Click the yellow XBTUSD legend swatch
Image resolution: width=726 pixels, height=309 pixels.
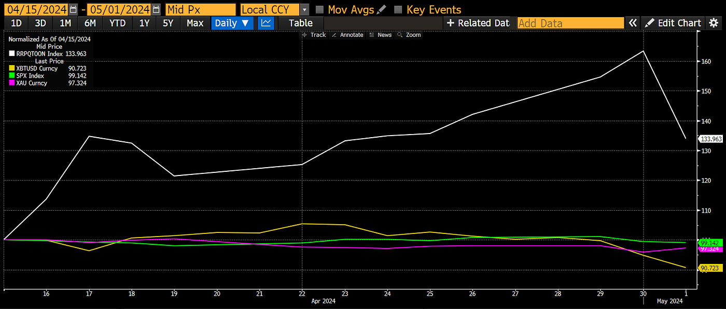11,68
